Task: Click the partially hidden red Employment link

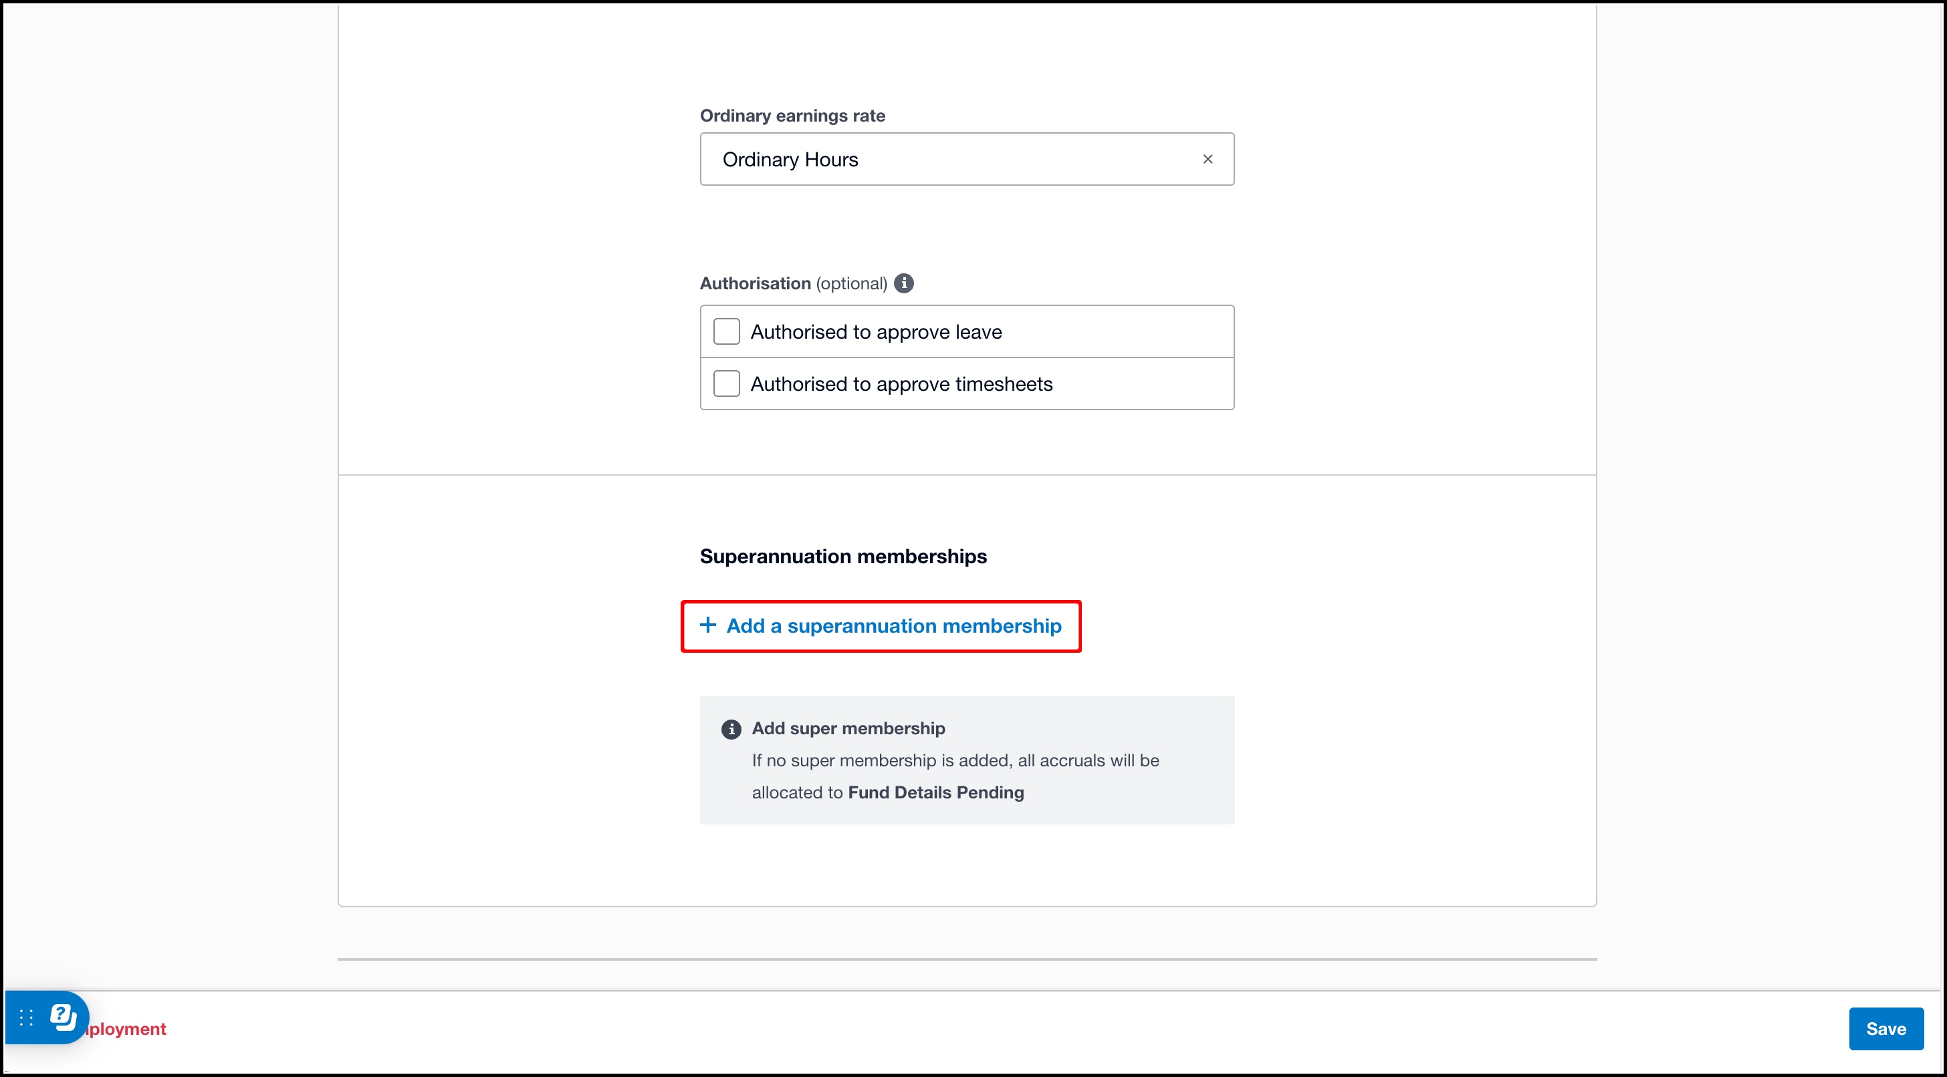Action: (x=127, y=1029)
